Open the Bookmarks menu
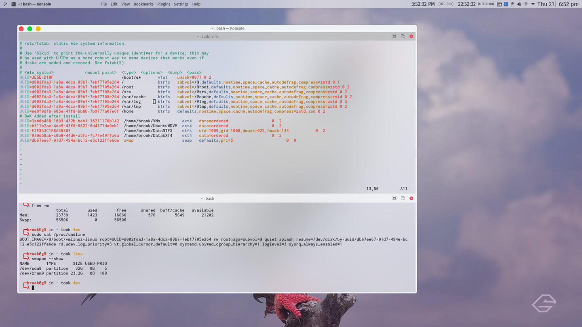 [143, 4]
